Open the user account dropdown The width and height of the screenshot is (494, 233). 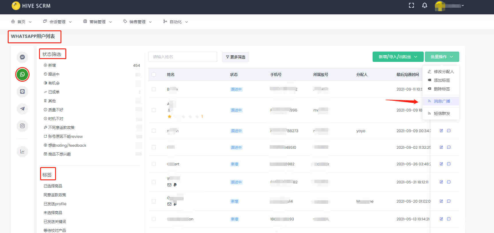(x=449, y=6)
